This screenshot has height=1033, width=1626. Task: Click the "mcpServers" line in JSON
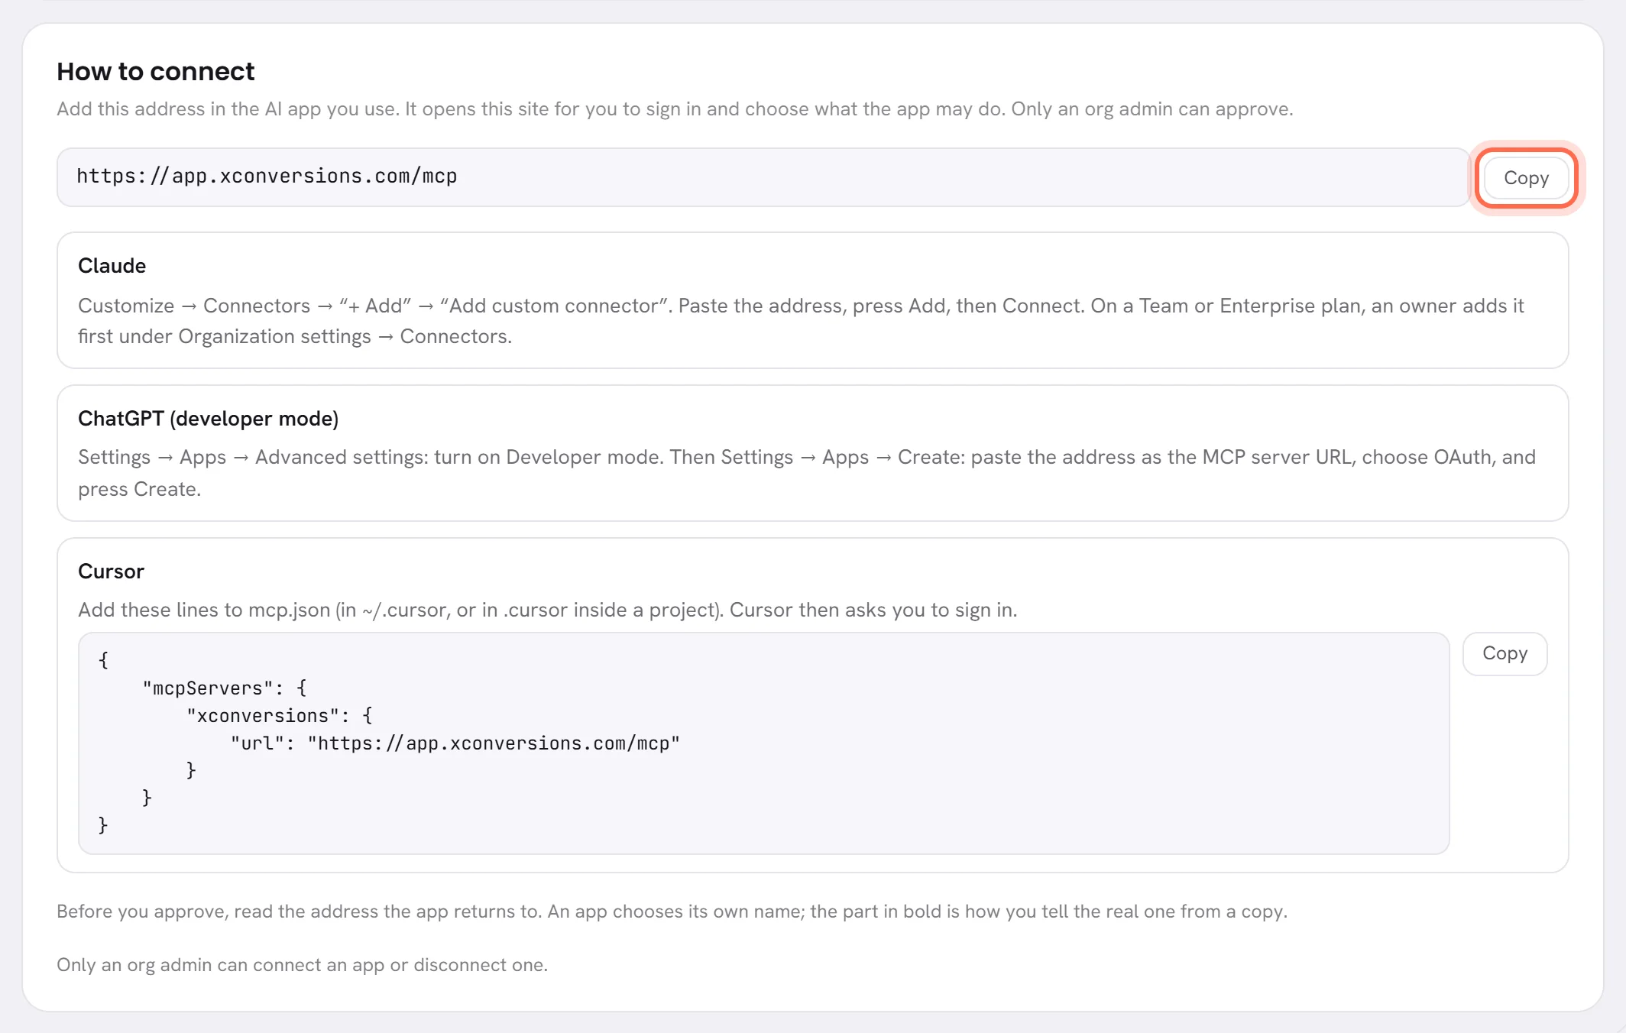tap(225, 688)
